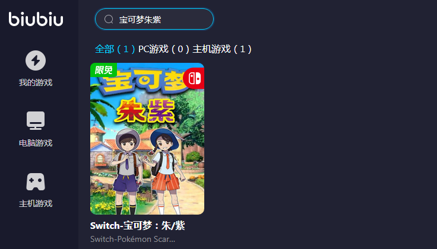
Task: Open the Switch-宝可梦:朱/紫 title link
Action: tap(137, 226)
